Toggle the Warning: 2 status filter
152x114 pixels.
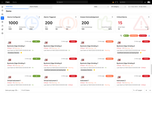134,36
